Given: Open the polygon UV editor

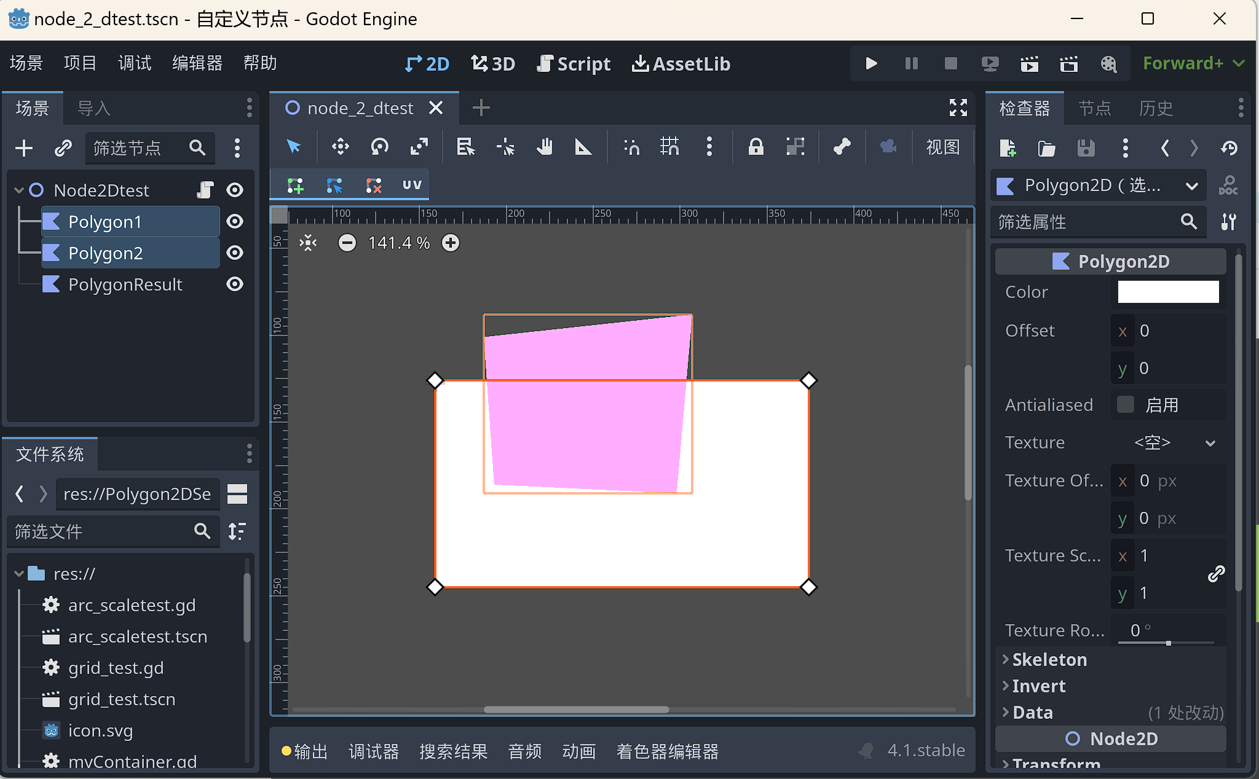Looking at the screenshot, I should pos(412,185).
